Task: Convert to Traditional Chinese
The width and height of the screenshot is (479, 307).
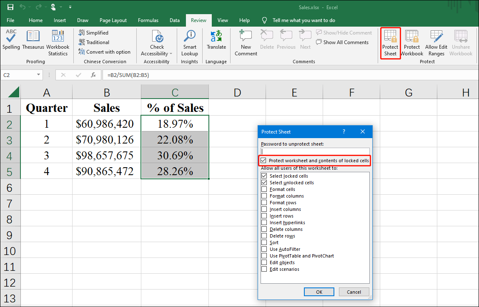Action: (x=94, y=42)
